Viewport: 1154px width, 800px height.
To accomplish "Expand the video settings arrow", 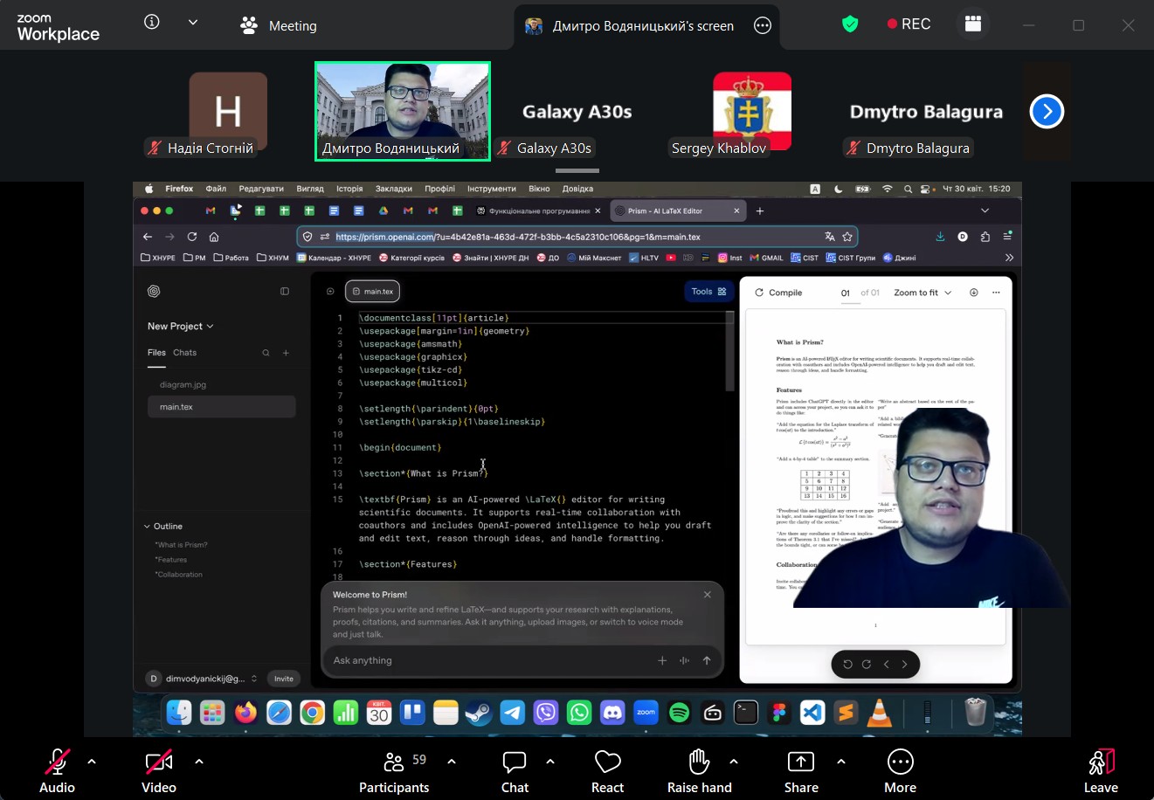I will (199, 762).
